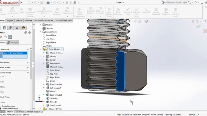This screenshot has height=116, width=207.
Task: Click the Take Snapshot tool
Action: tap(166, 12)
